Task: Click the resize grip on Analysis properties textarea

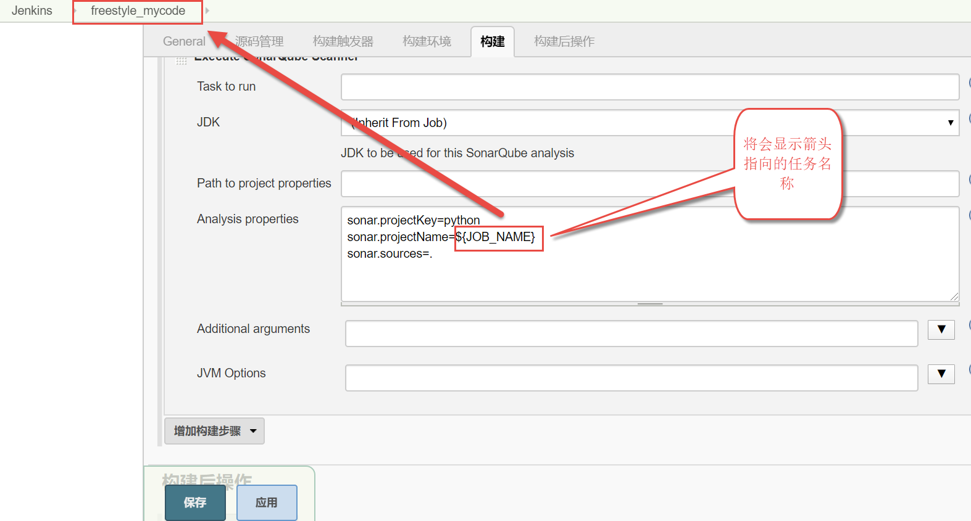Action: click(x=954, y=297)
